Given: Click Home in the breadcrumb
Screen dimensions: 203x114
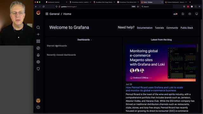Looking at the screenshot, I should (67, 14).
